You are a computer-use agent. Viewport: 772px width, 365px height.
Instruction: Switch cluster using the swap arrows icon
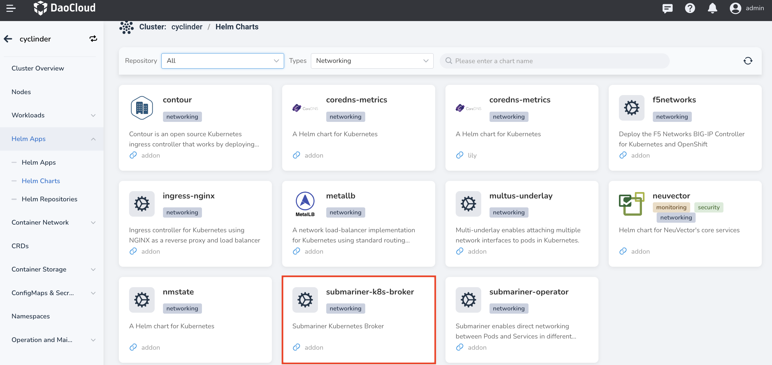(x=93, y=39)
